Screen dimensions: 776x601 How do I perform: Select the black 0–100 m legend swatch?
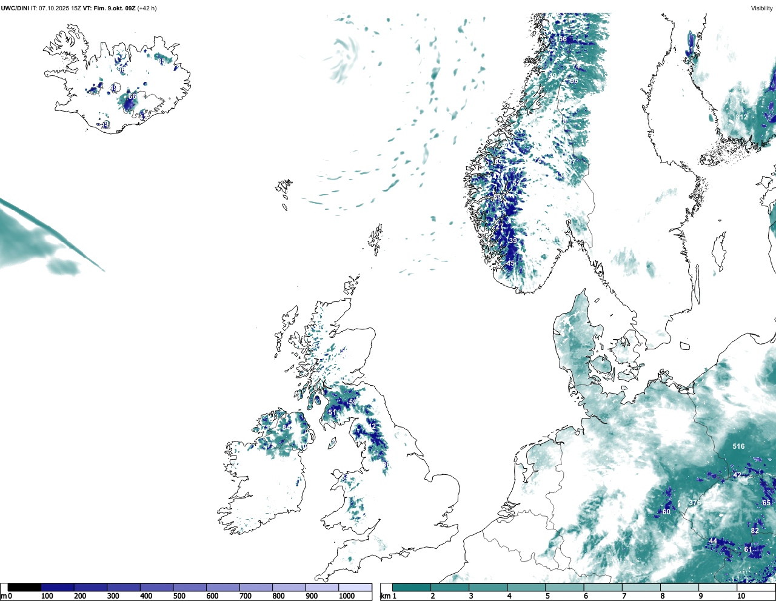pyautogui.click(x=24, y=588)
